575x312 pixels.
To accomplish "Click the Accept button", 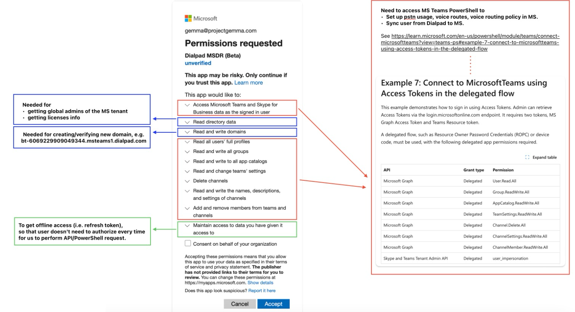I will coord(273,304).
